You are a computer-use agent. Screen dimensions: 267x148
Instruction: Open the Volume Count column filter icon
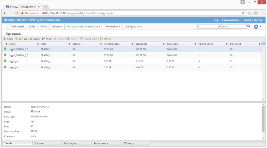[x=227, y=44]
